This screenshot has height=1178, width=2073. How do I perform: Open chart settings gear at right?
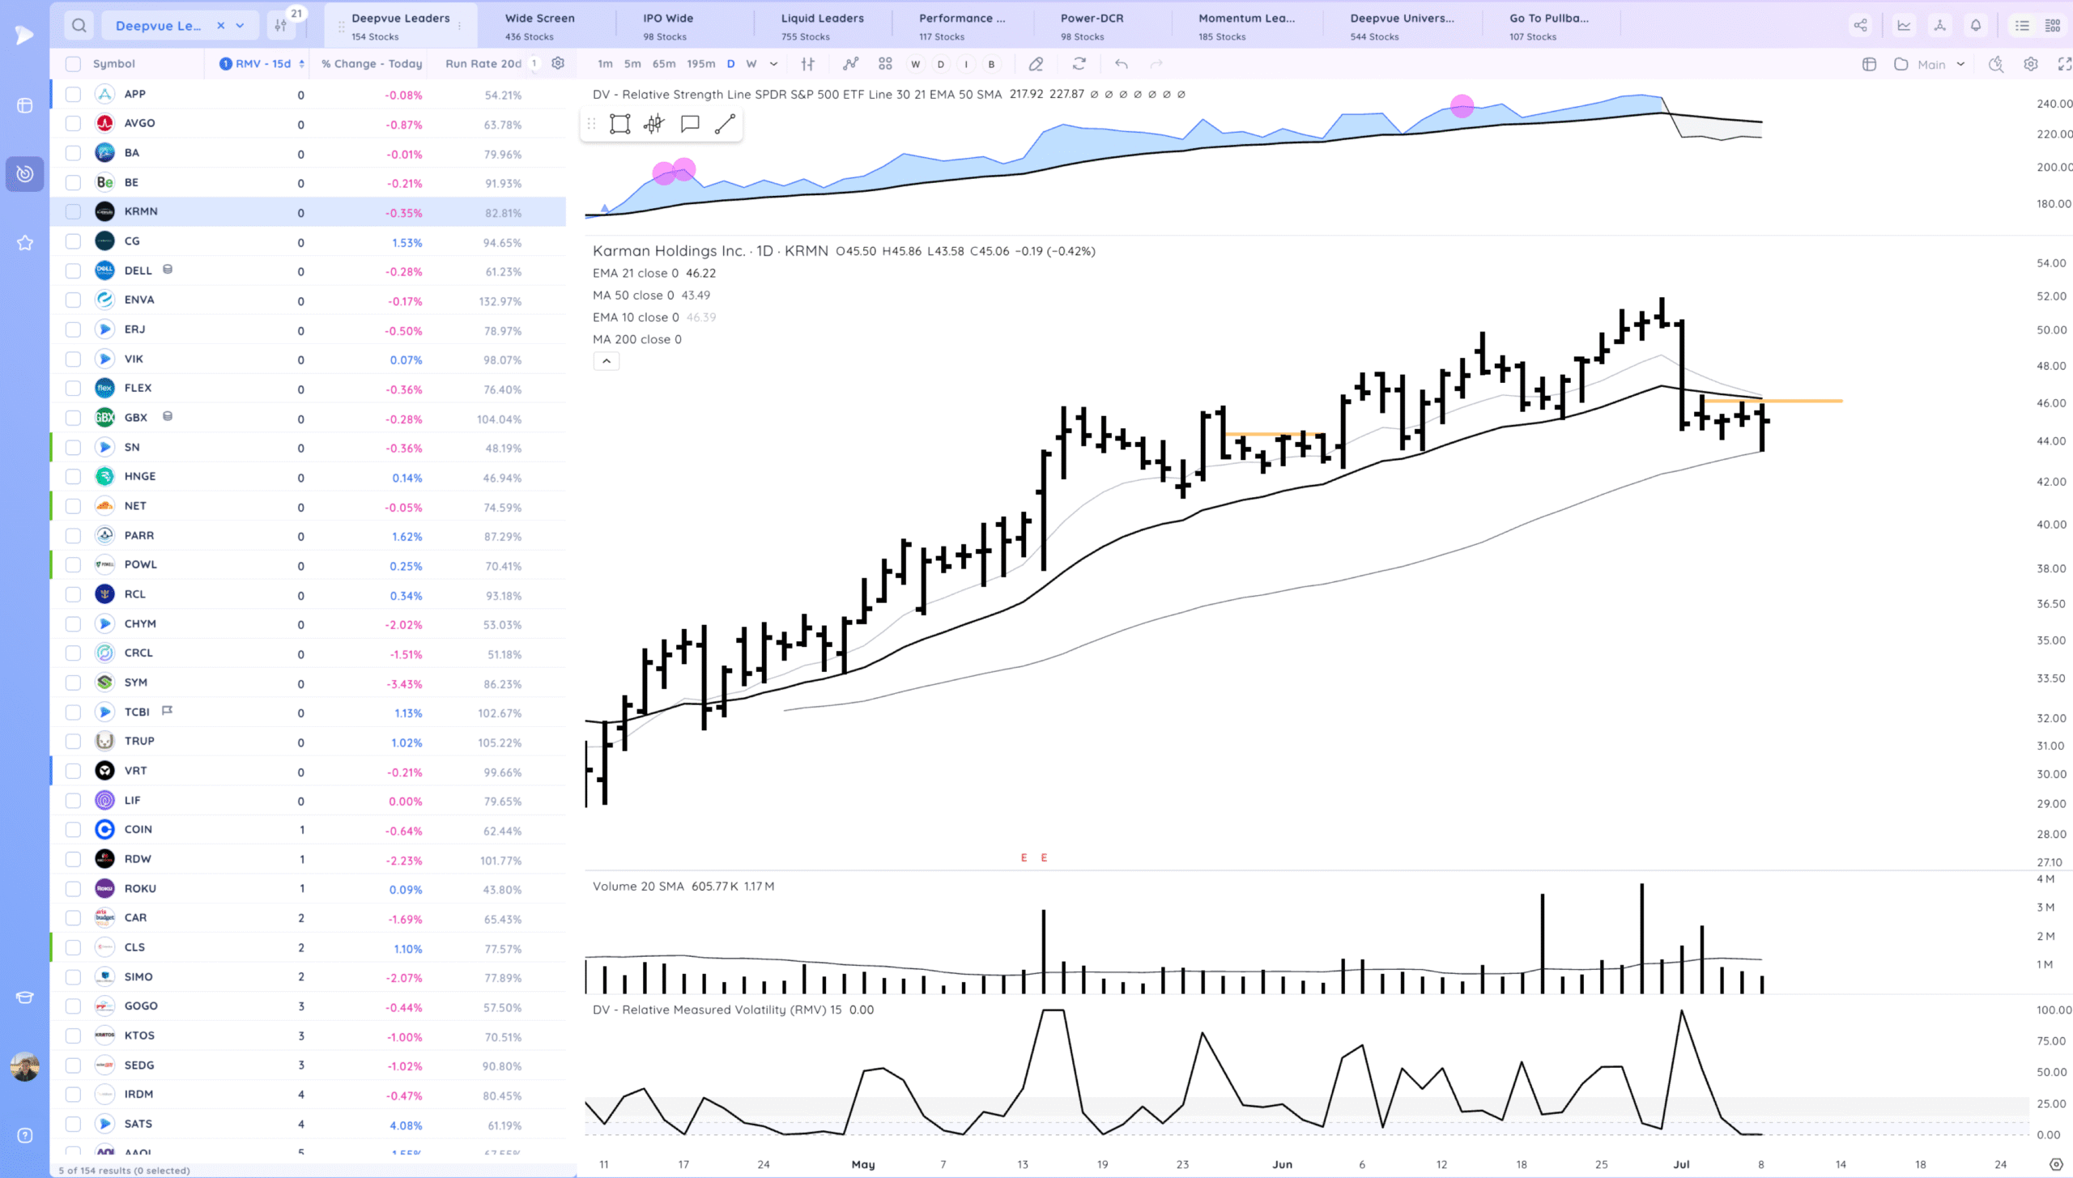[x=2030, y=64]
